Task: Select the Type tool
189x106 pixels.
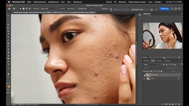Action: [x=8, y=65]
